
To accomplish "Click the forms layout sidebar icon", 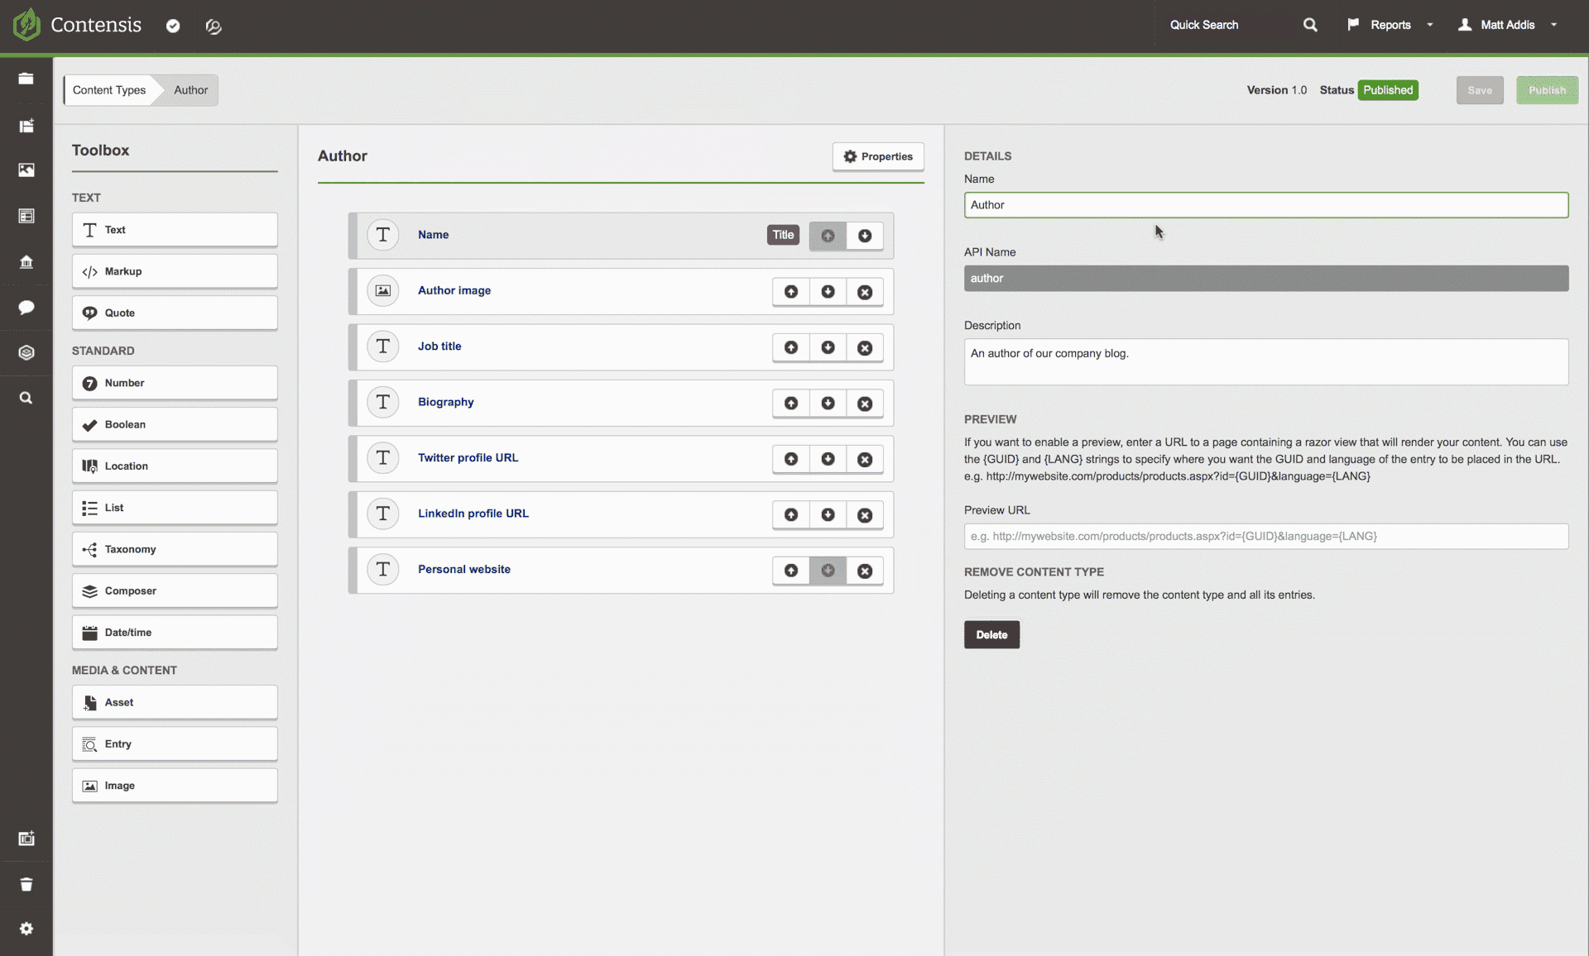I will pyautogui.click(x=26, y=216).
